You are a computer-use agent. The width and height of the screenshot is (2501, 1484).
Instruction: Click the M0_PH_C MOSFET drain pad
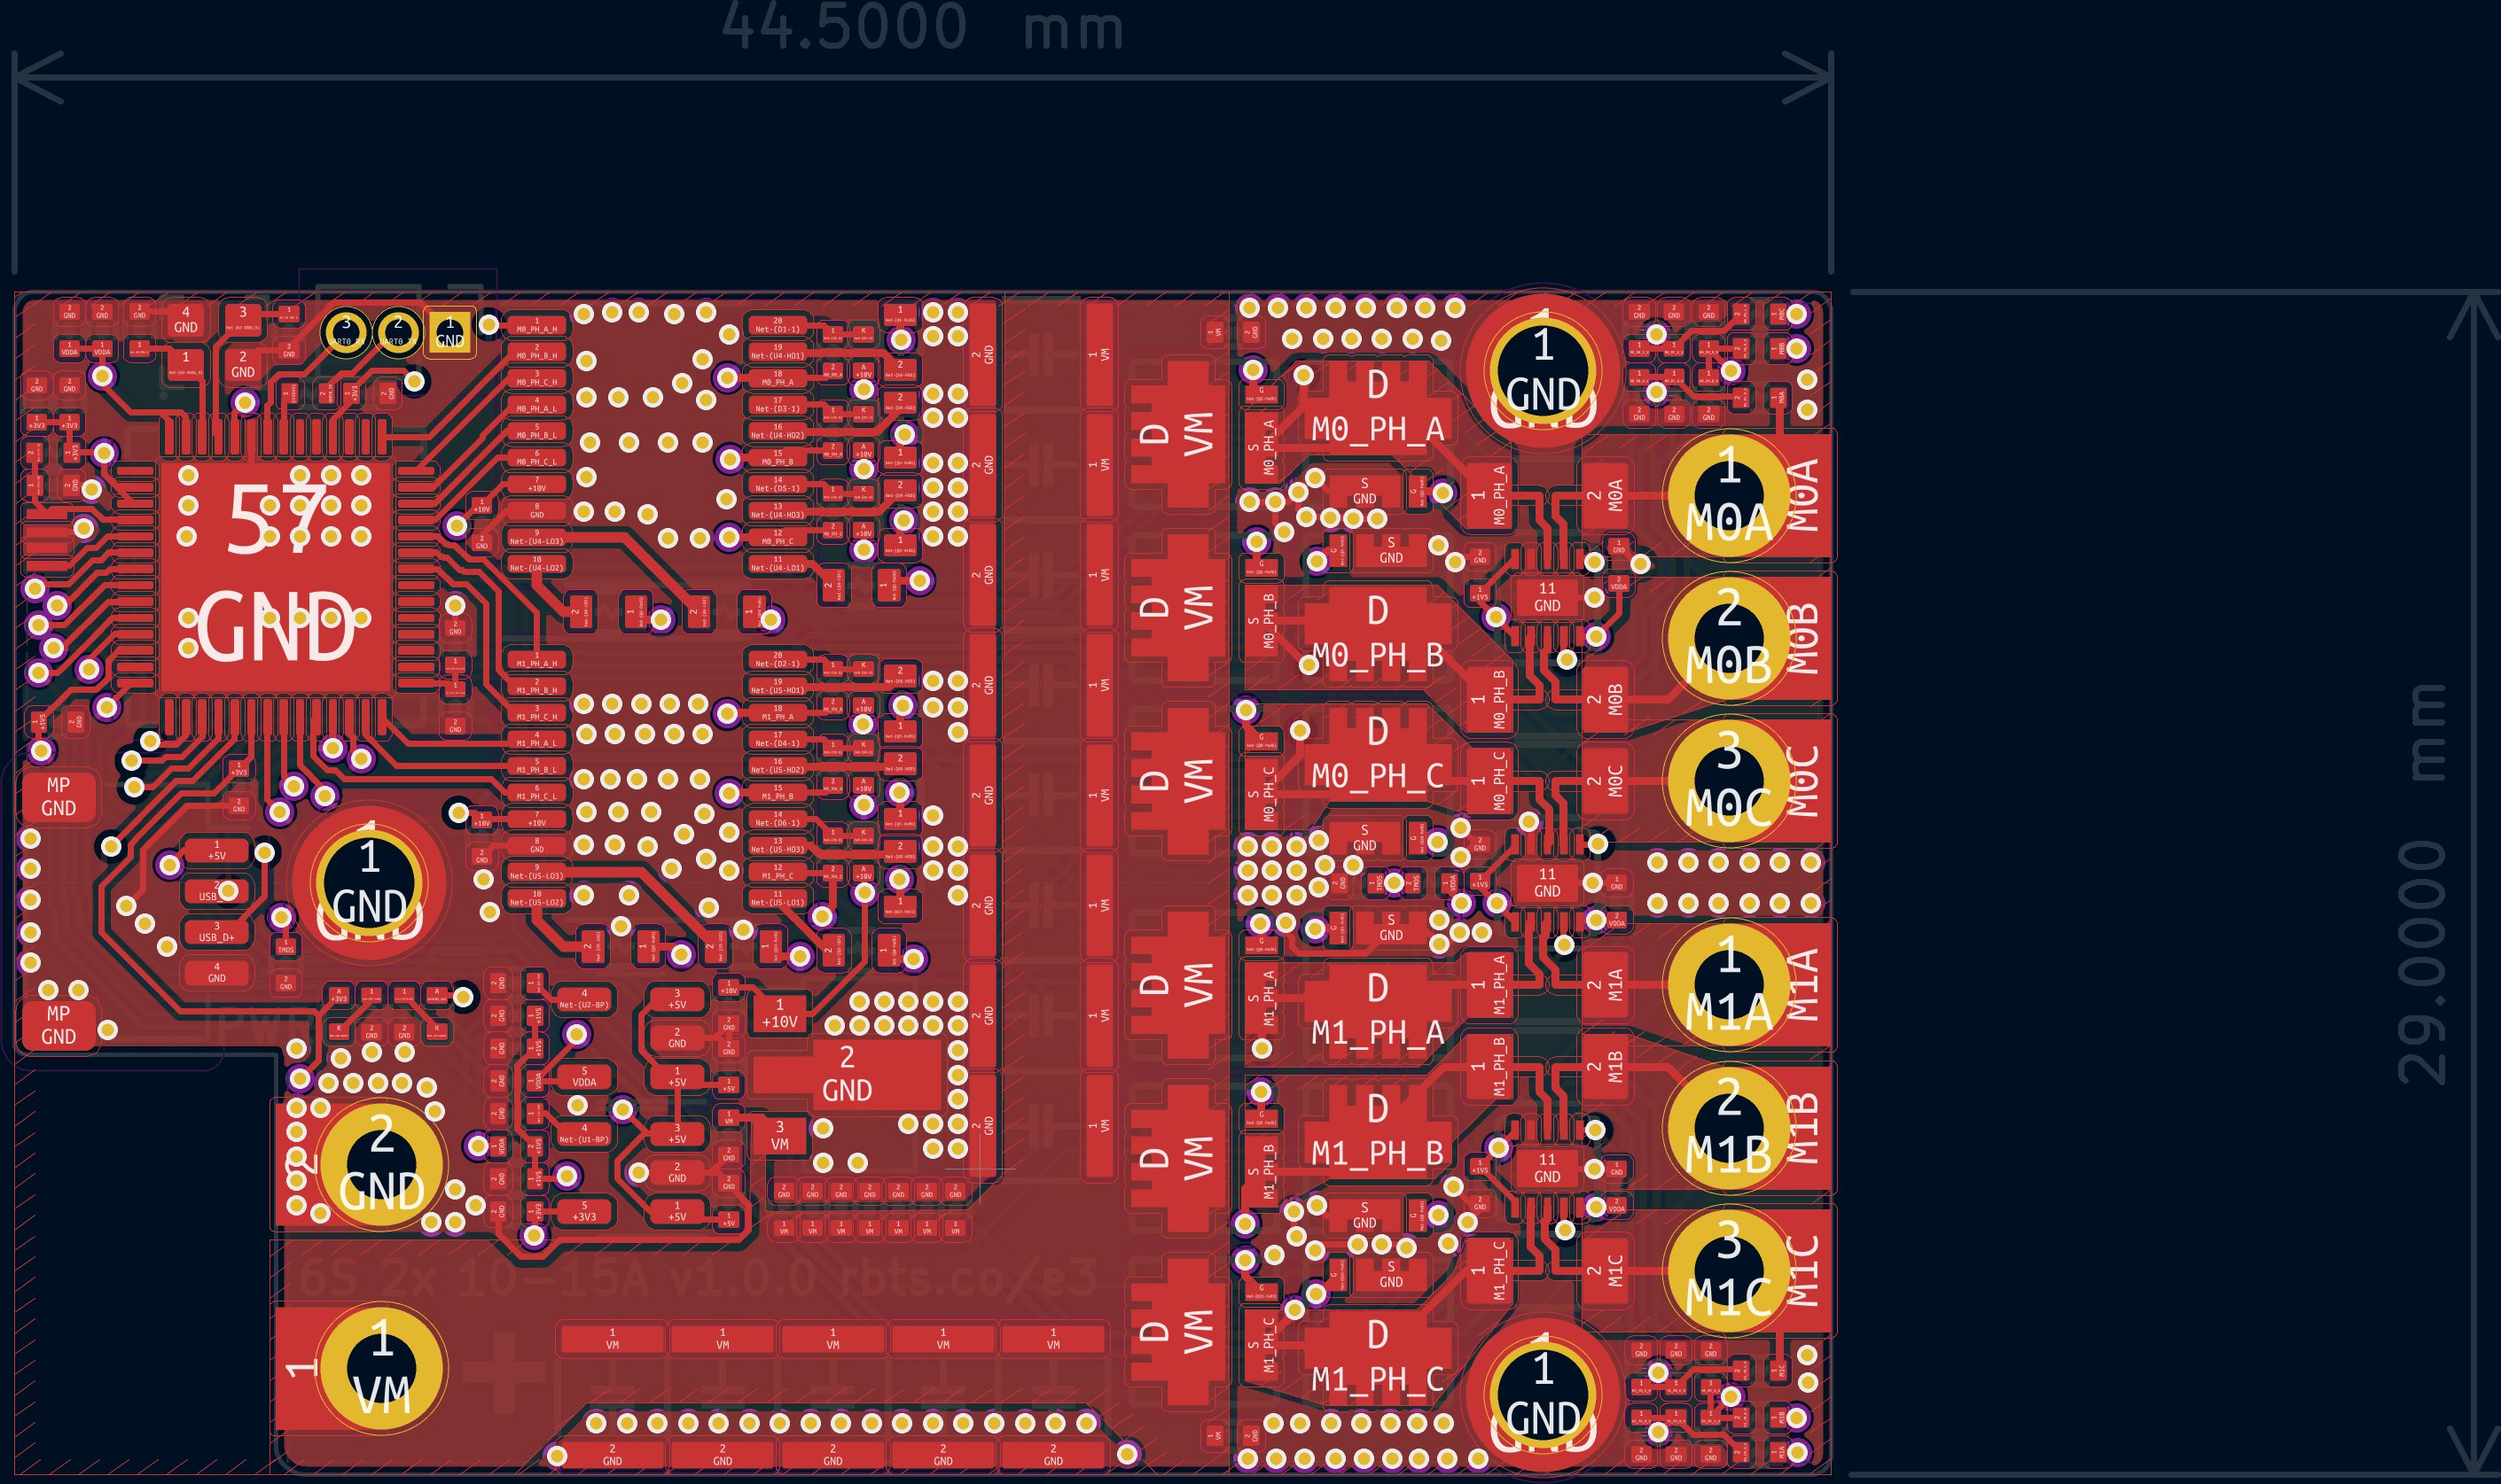click(x=1378, y=755)
